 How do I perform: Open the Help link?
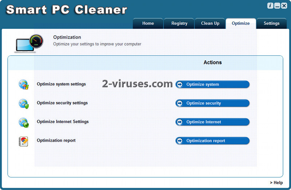click(x=276, y=183)
